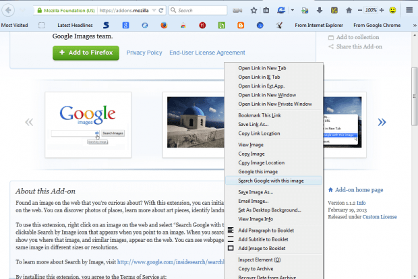This screenshot has height=279, width=418.
Task: Open From Internet Explorer bookmarks folder
Action: point(319,26)
